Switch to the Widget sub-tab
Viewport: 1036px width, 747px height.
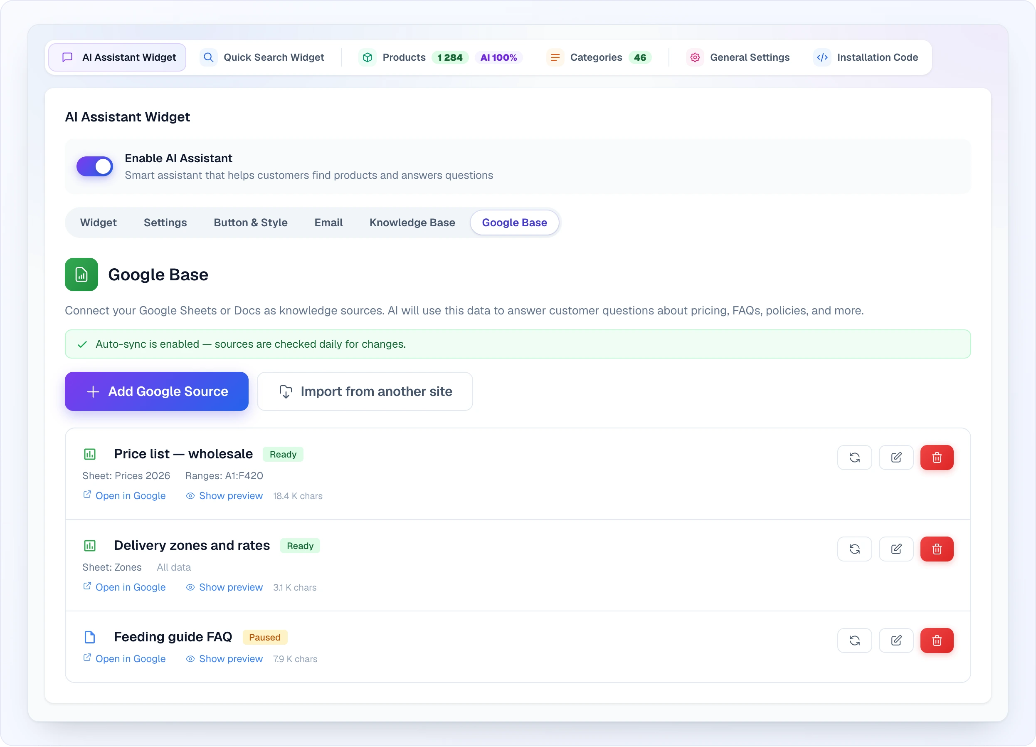[98, 223]
